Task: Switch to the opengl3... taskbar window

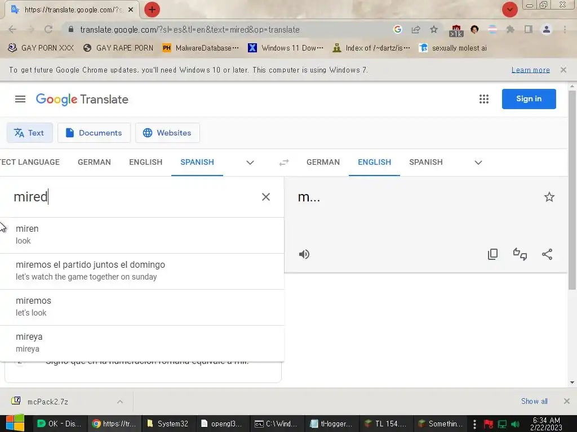Action: click(222, 424)
